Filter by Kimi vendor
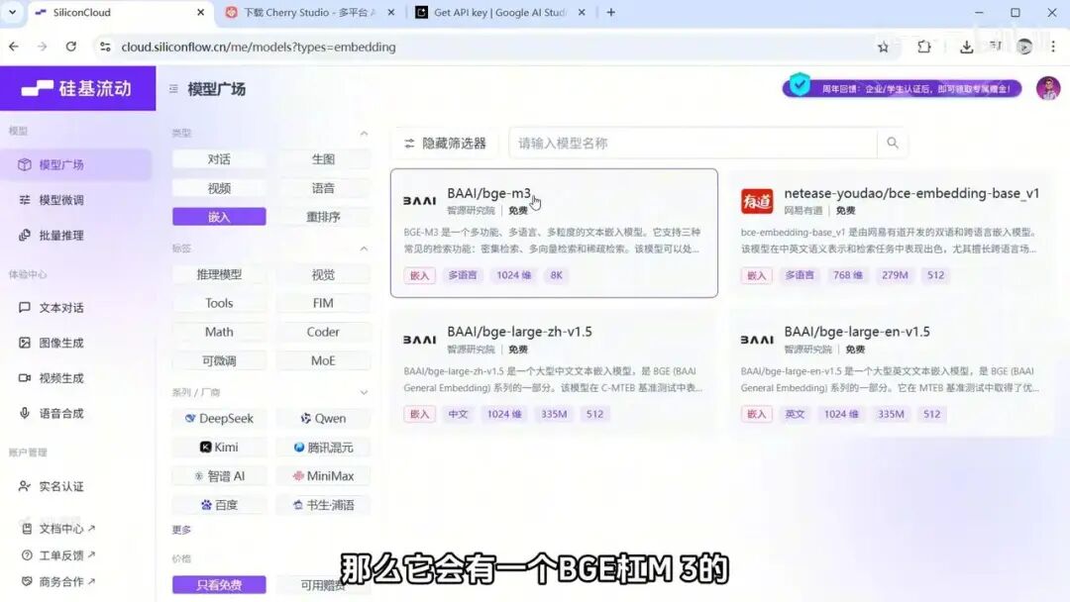1070x602 pixels. (219, 448)
